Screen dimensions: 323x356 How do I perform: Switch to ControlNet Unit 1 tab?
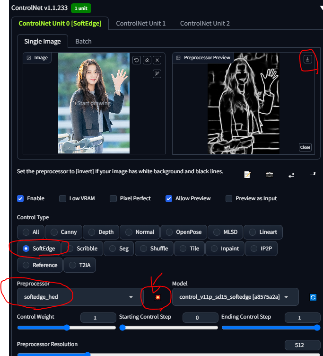(x=140, y=23)
